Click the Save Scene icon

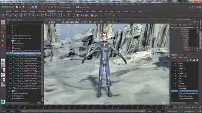point(23,7)
